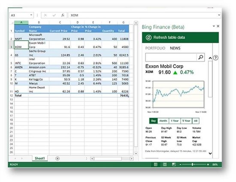236x182 pixels.
Task: Click the zoom out minus button
Action: (180, 164)
